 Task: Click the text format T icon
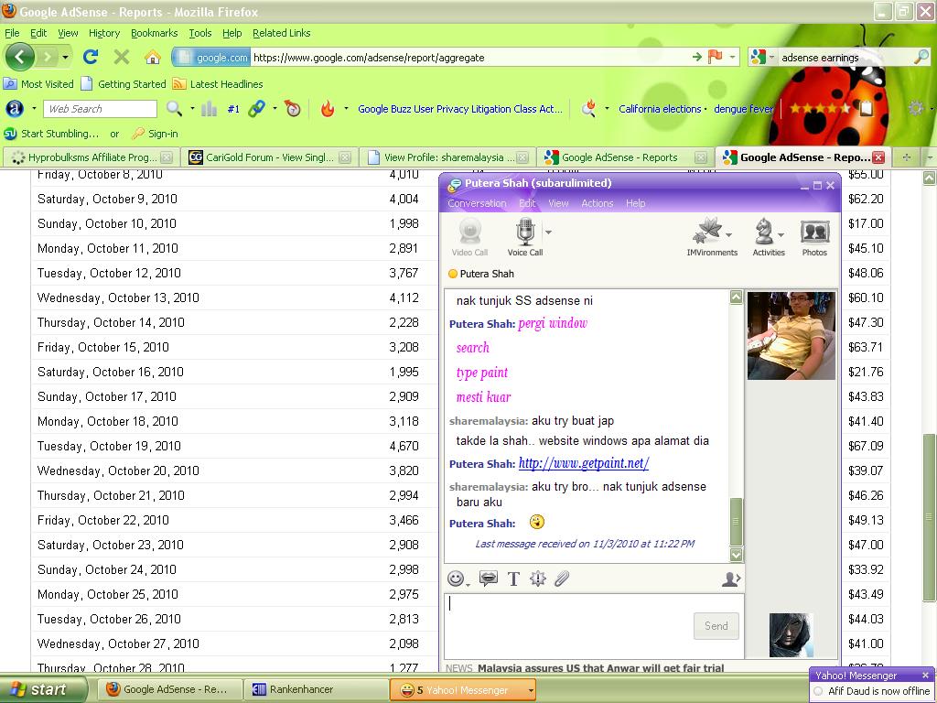[x=513, y=579]
